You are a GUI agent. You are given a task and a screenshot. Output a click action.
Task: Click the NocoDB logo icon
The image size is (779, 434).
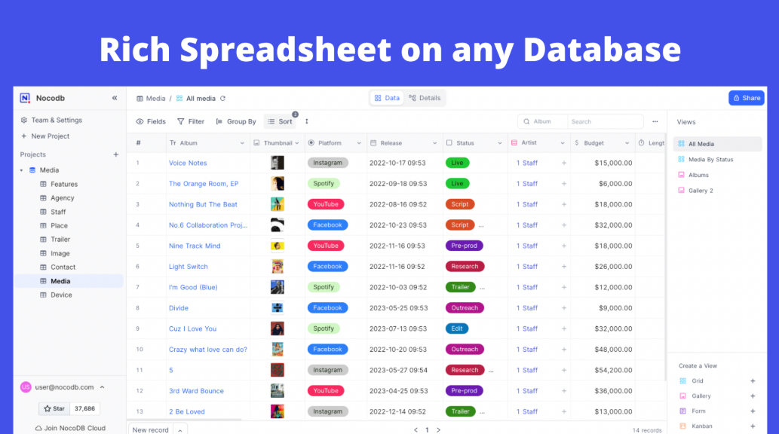click(25, 98)
